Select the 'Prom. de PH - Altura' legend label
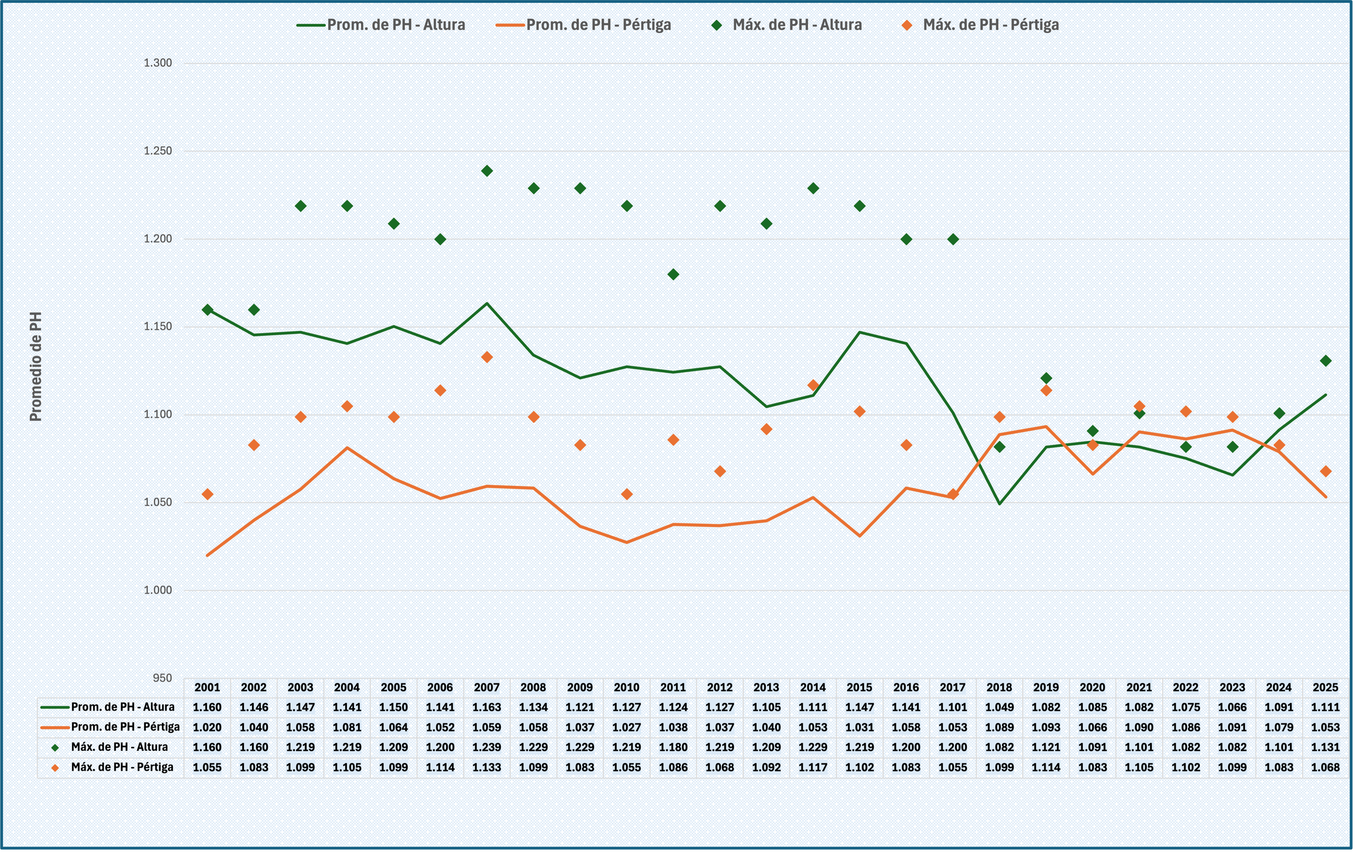This screenshot has width=1355, height=852. (x=396, y=25)
